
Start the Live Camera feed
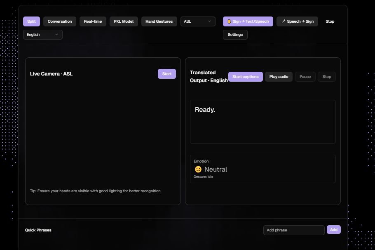tap(167, 74)
